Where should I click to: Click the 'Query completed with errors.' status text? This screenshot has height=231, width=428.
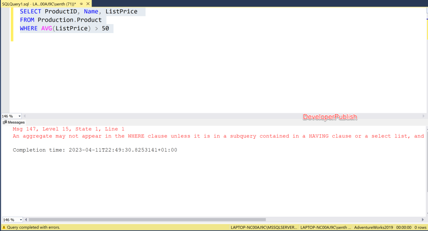tap(33, 227)
